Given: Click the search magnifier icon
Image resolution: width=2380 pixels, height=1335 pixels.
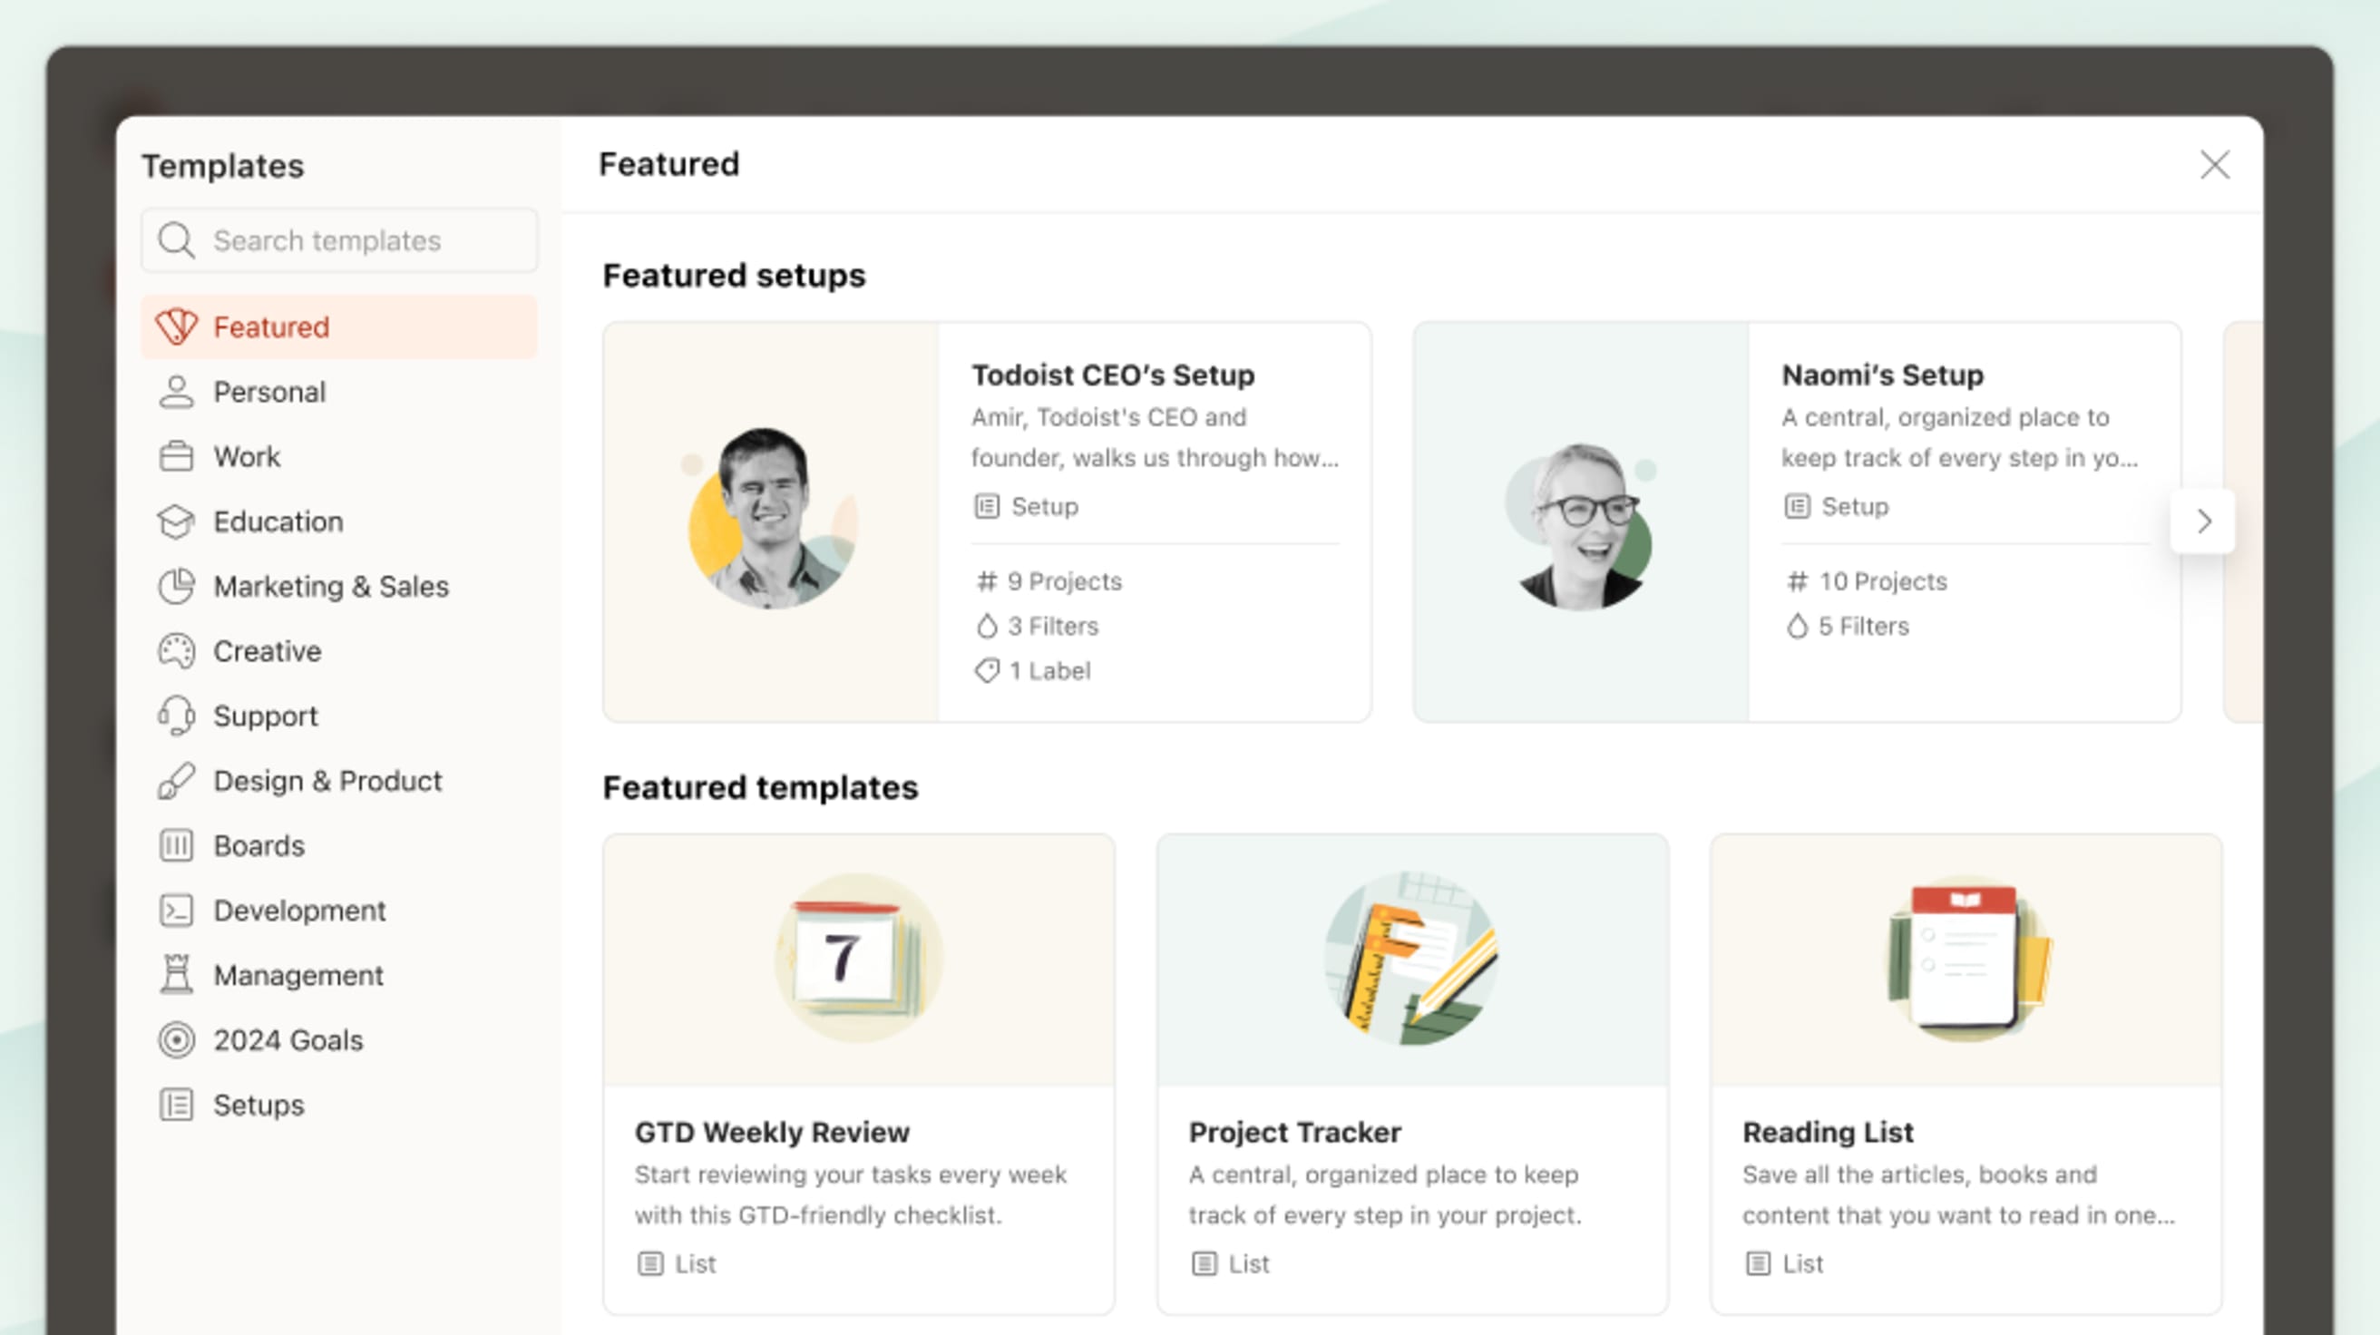Looking at the screenshot, I should (x=179, y=239).
